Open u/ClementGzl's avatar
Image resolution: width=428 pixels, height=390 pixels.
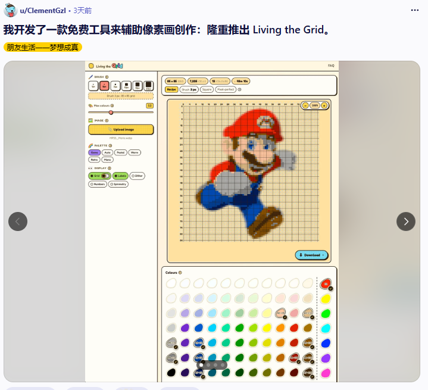coord(10,10)
